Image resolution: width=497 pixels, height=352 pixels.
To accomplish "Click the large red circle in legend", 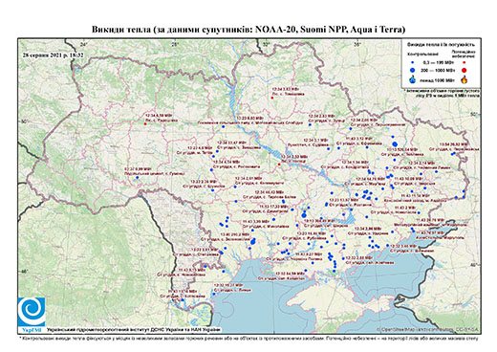I will pos(464,70).
